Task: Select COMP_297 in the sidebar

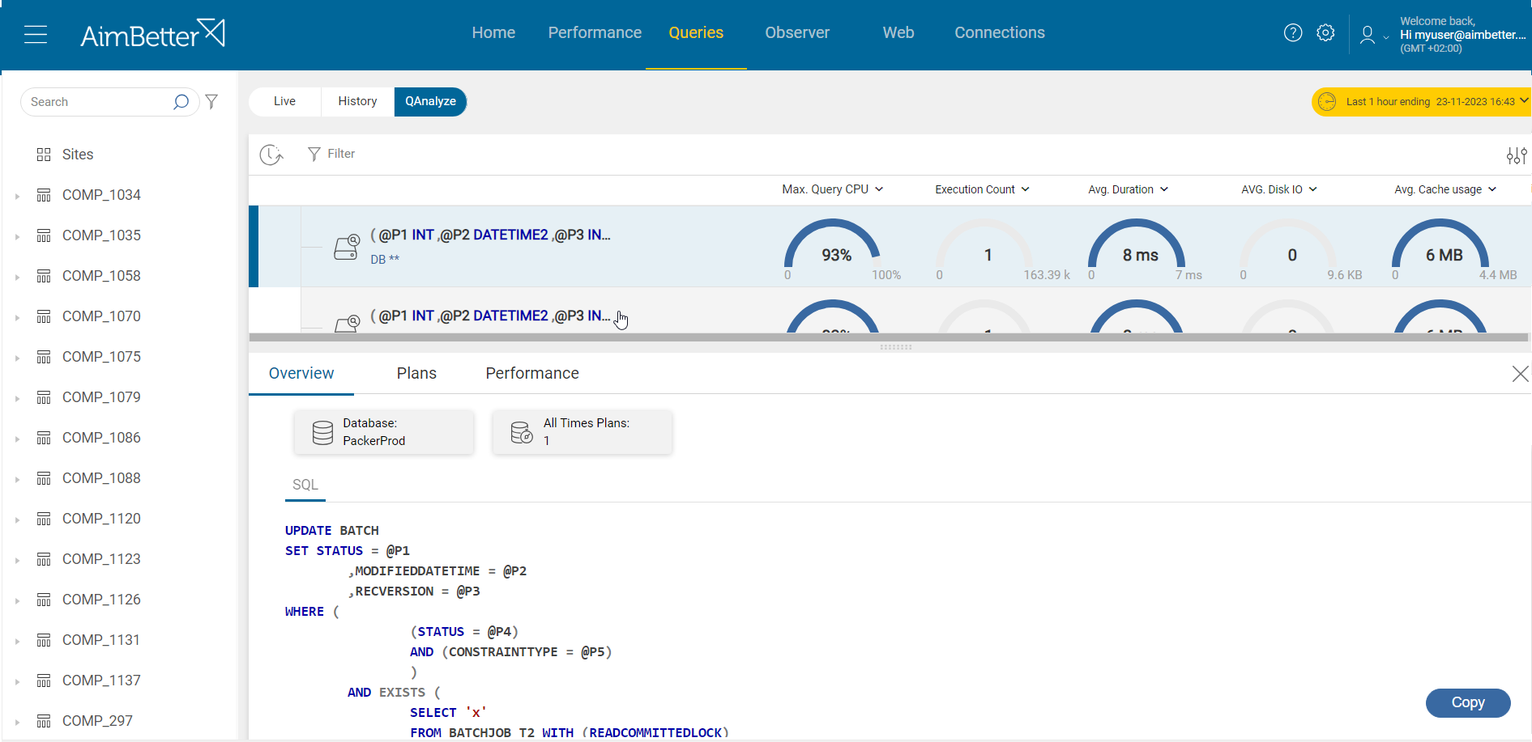Action: click(97, 721)
